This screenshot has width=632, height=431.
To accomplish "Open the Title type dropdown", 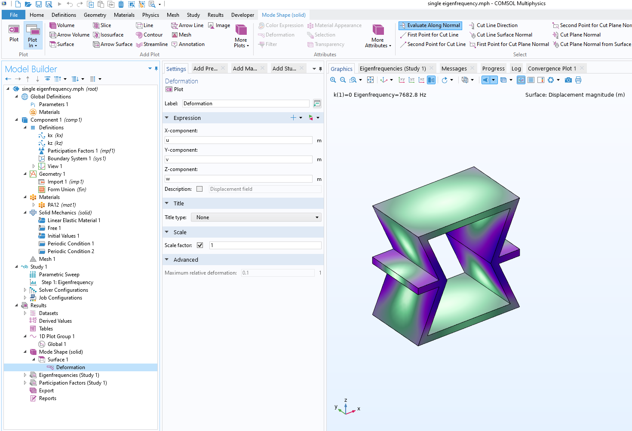I will click(x=256, y=217).
